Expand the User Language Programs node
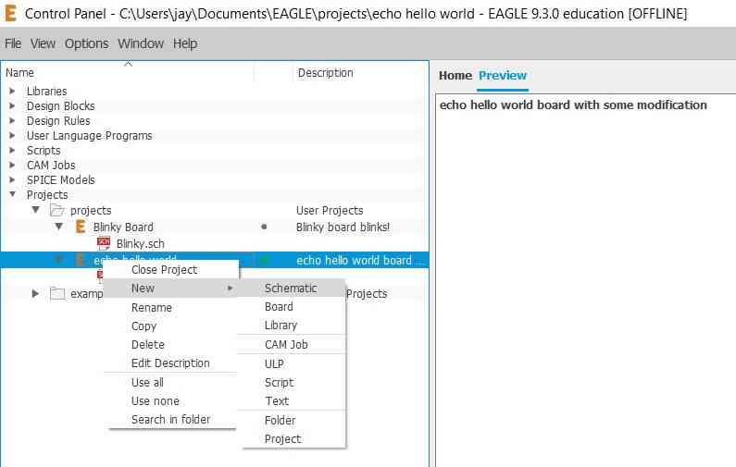 (x=13, y=136)
